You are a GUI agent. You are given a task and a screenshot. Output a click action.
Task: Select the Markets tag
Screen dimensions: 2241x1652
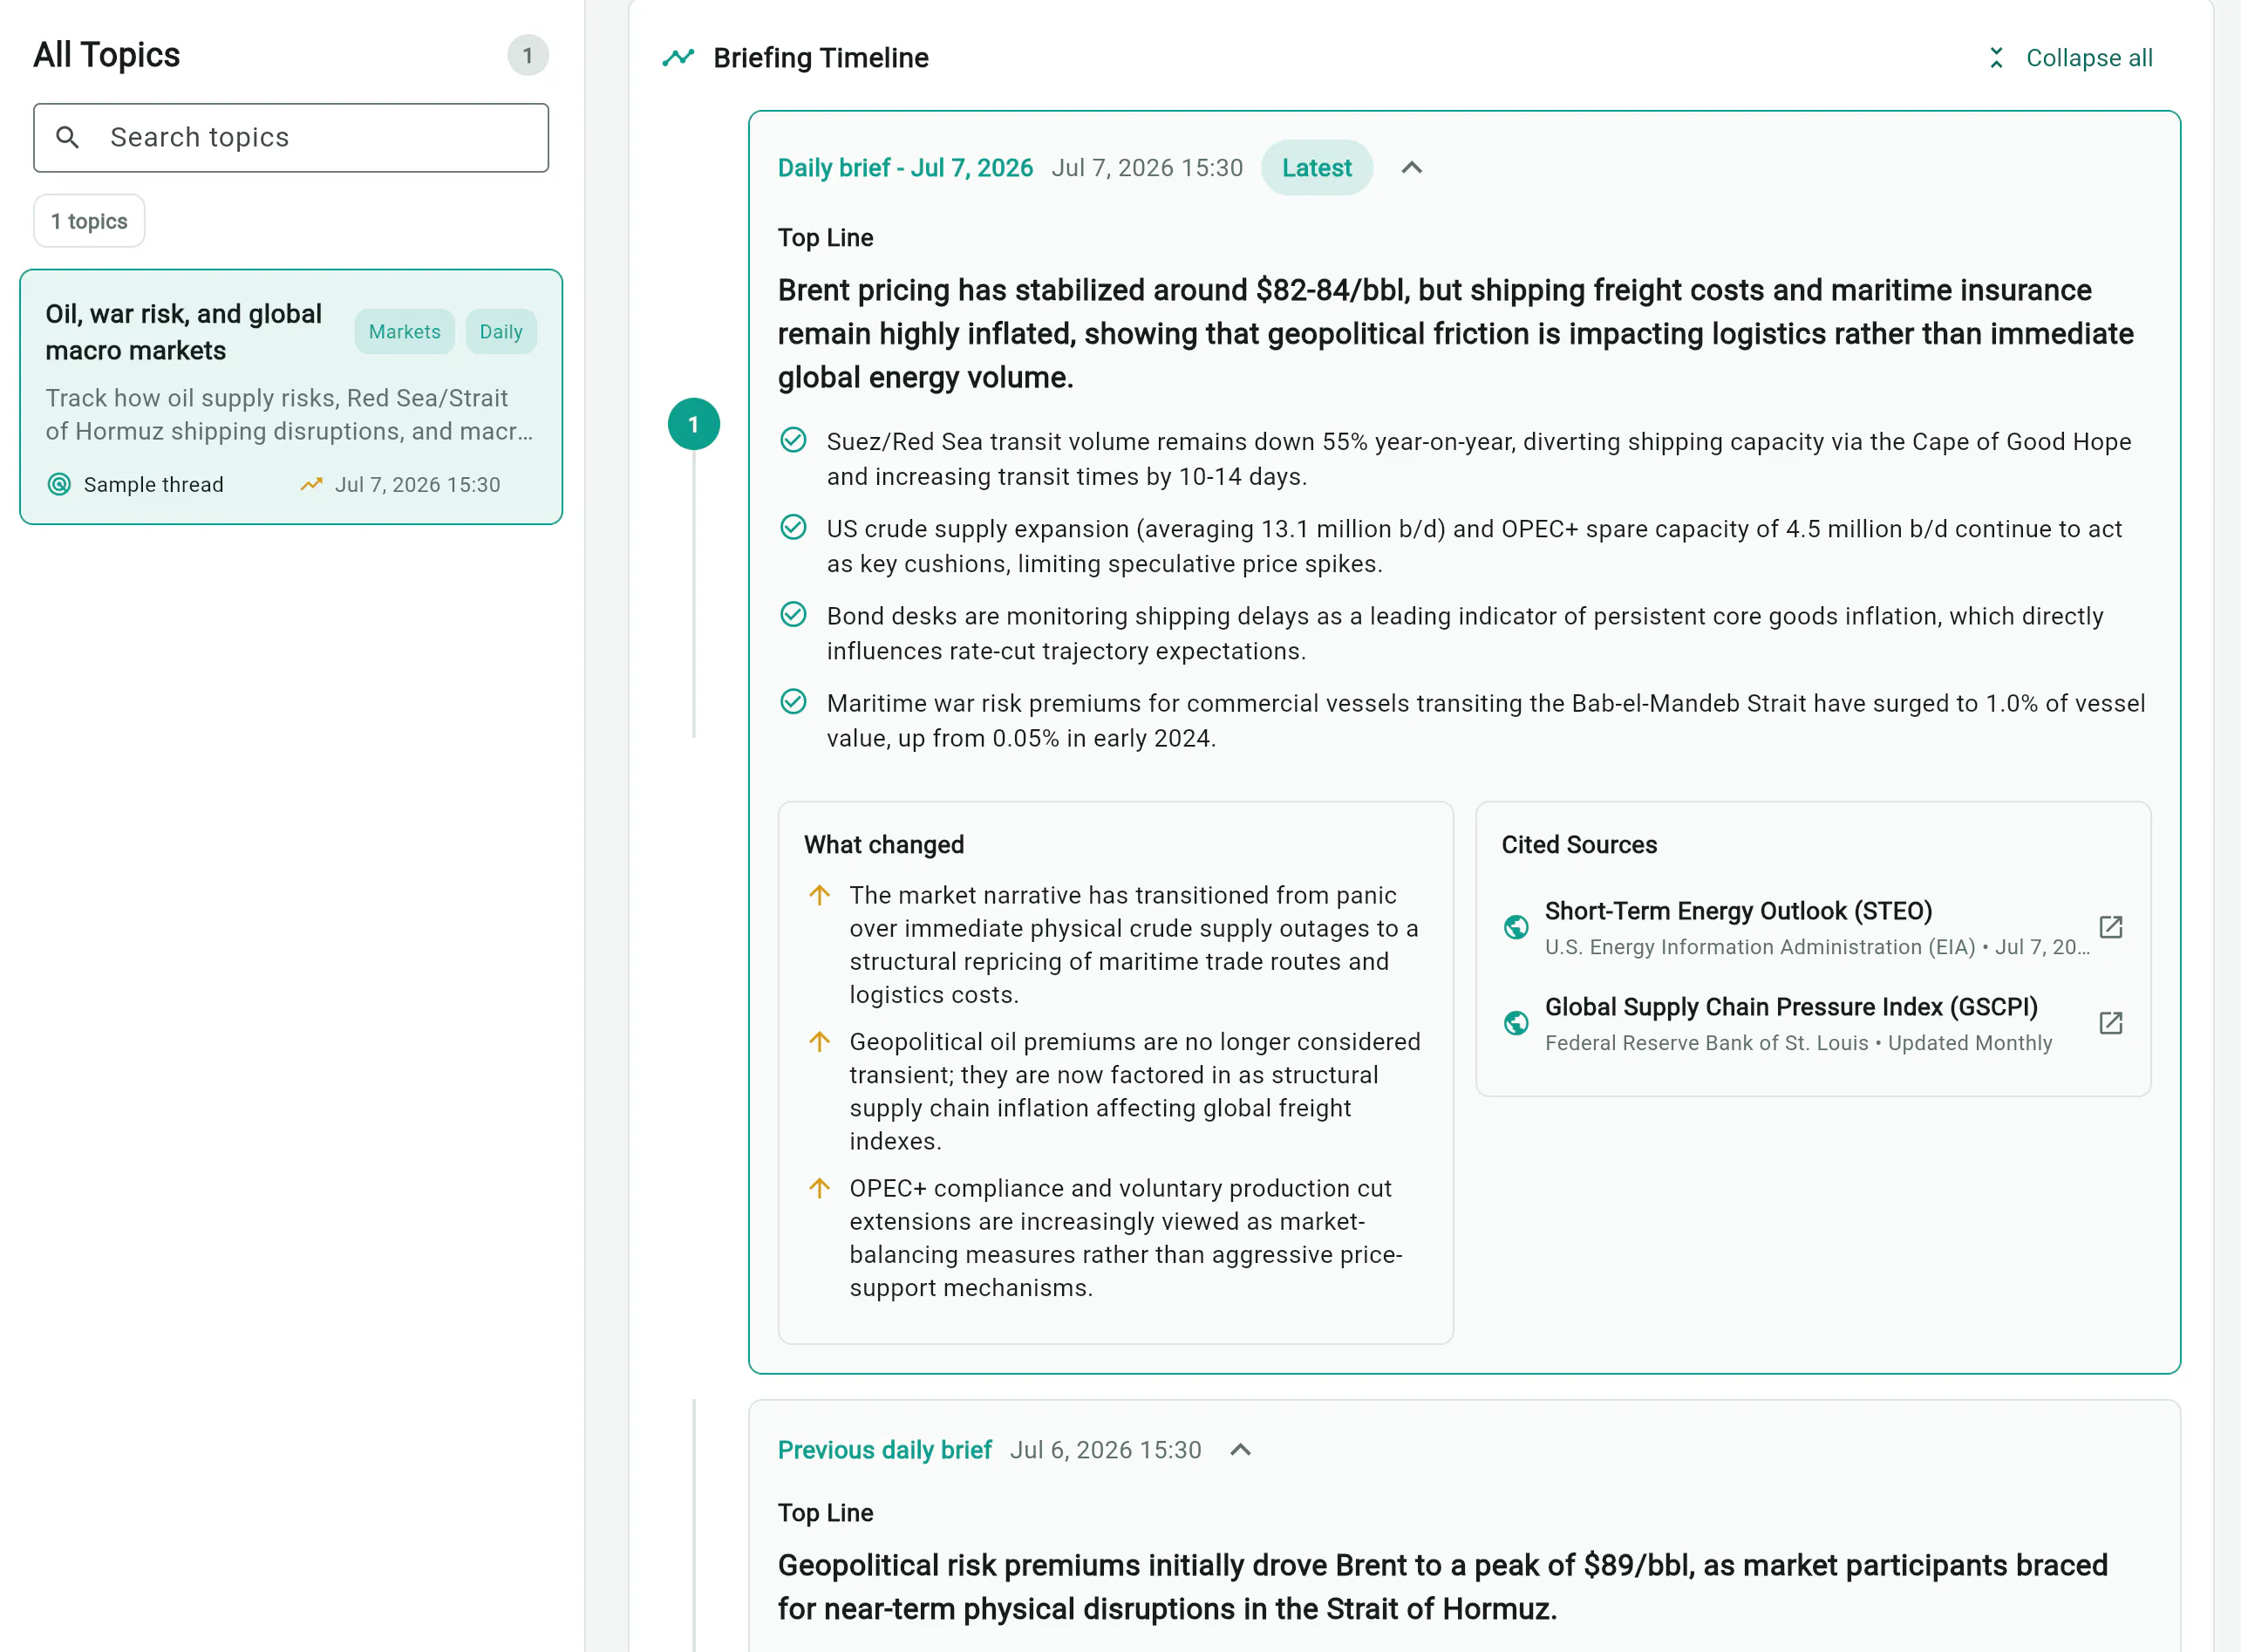point(404,332)
